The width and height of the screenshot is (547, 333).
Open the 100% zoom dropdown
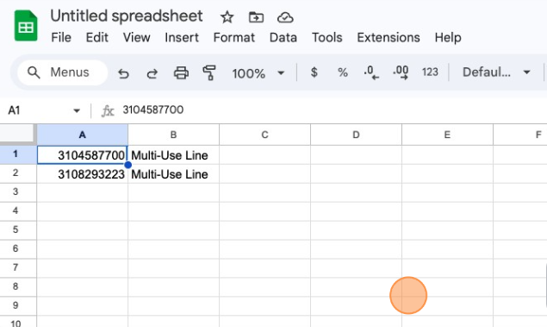click(258, 73)
